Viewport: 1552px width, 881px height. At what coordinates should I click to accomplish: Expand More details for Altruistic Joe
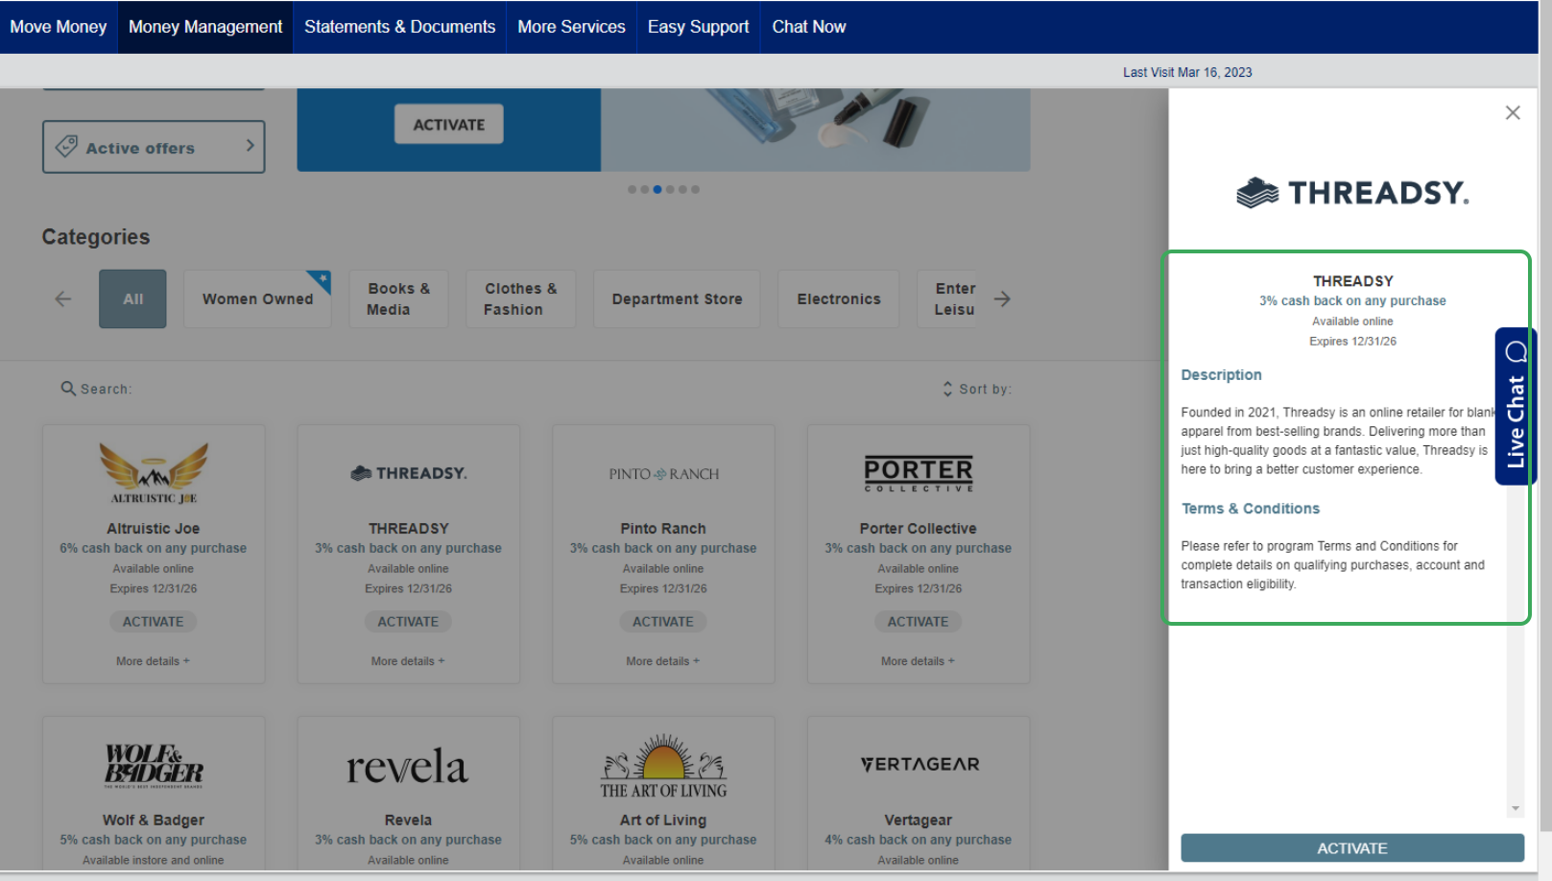tap(154, 661)
